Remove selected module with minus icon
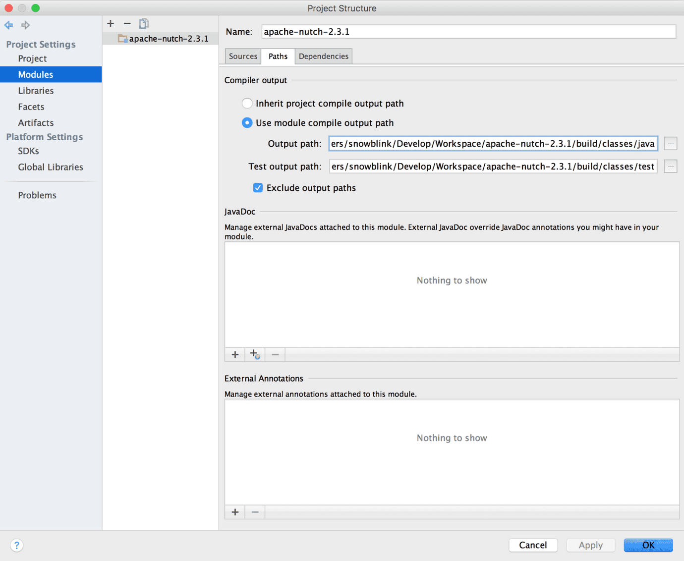Viewport: 684px width, 561px height. [x=127, y=23]
